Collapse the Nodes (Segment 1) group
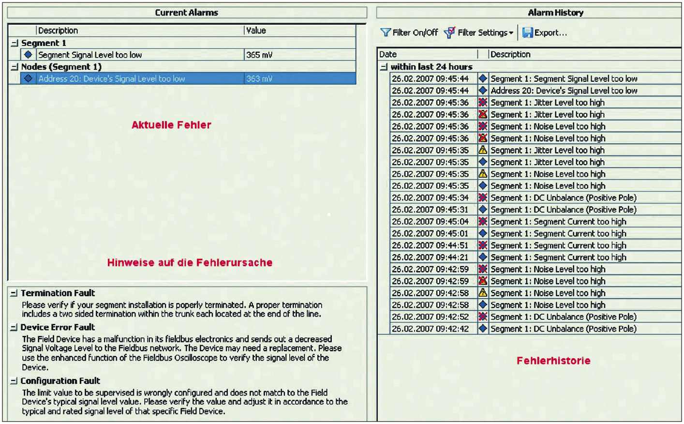This screenshot has width=684, height=424. click(x=15, y=67)
